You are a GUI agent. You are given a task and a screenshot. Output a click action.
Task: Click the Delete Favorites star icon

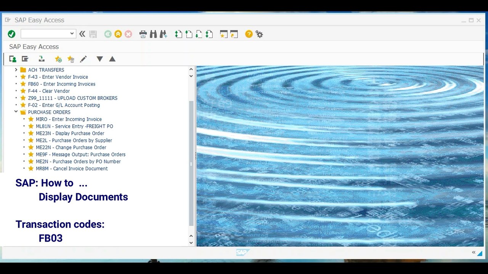click(71, 59)
